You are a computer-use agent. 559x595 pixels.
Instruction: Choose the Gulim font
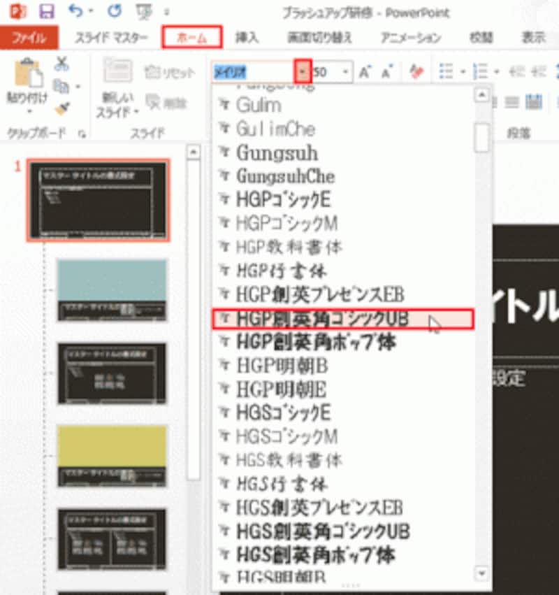[343, 105]
